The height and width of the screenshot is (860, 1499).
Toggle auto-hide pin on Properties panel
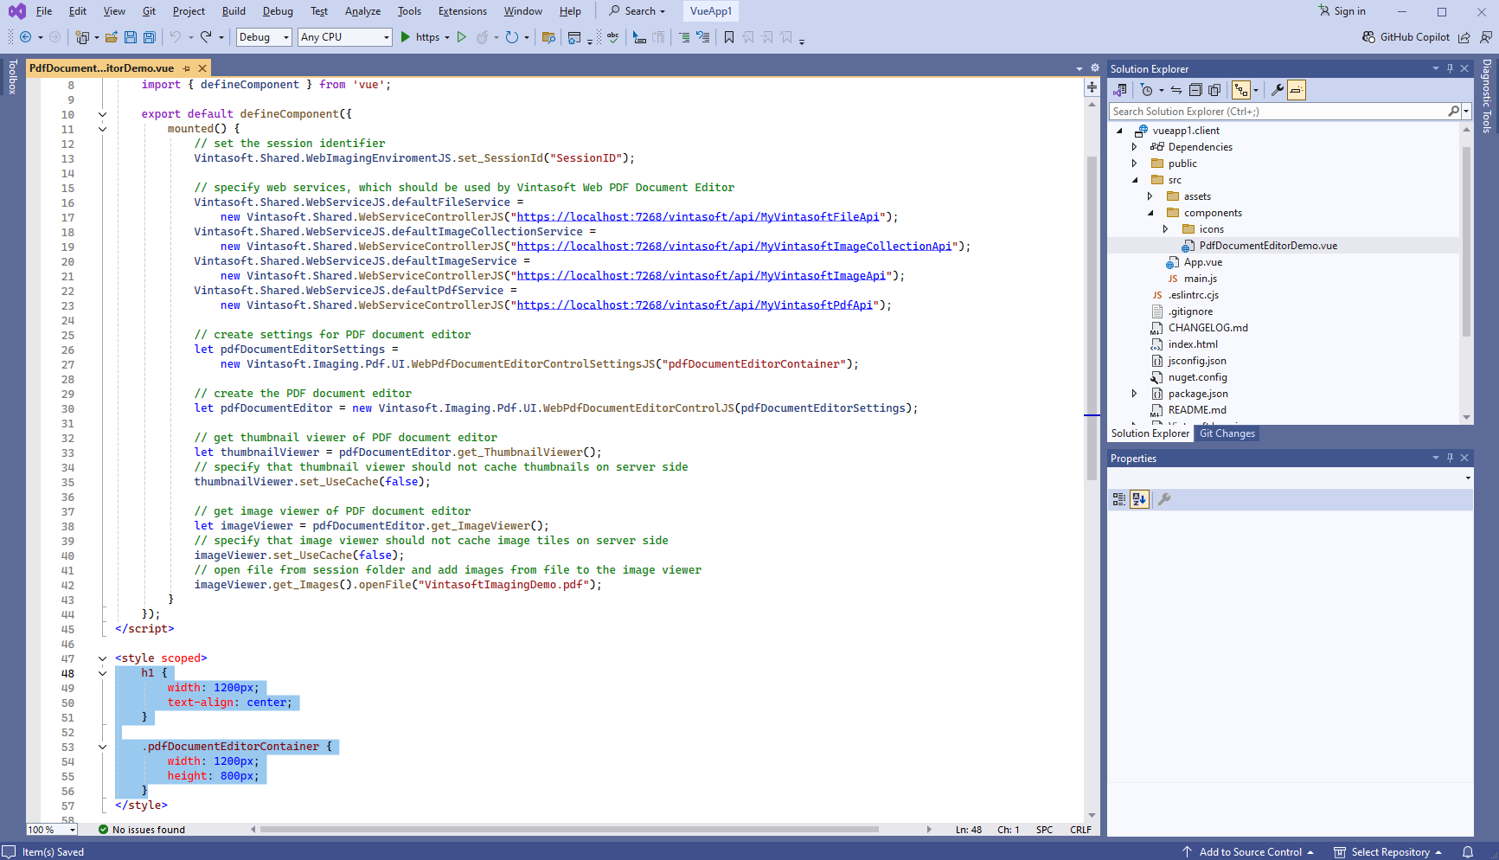pyautogui.click(x=1451, y=458)
